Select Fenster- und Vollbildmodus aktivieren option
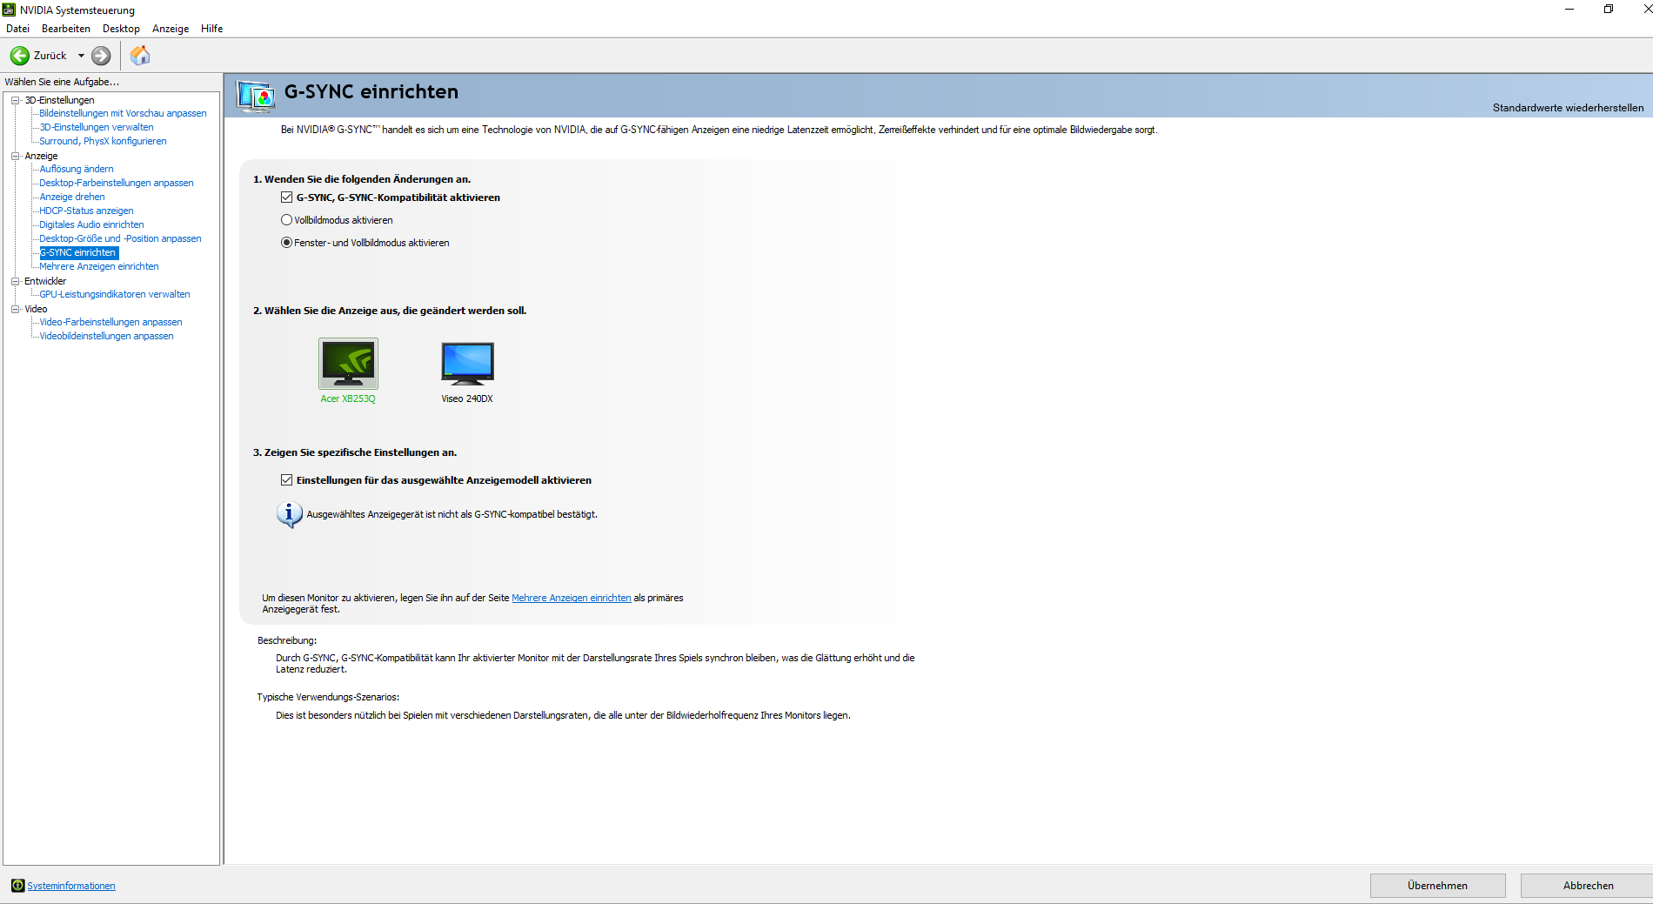The image size is (1653, 904). point(286,243)
